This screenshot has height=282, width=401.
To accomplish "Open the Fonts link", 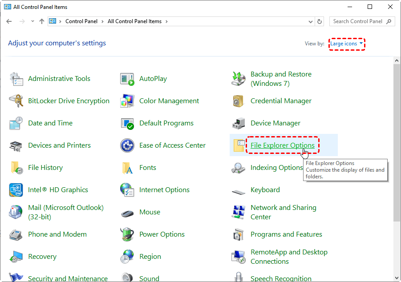I will click(x=148, y=168).
